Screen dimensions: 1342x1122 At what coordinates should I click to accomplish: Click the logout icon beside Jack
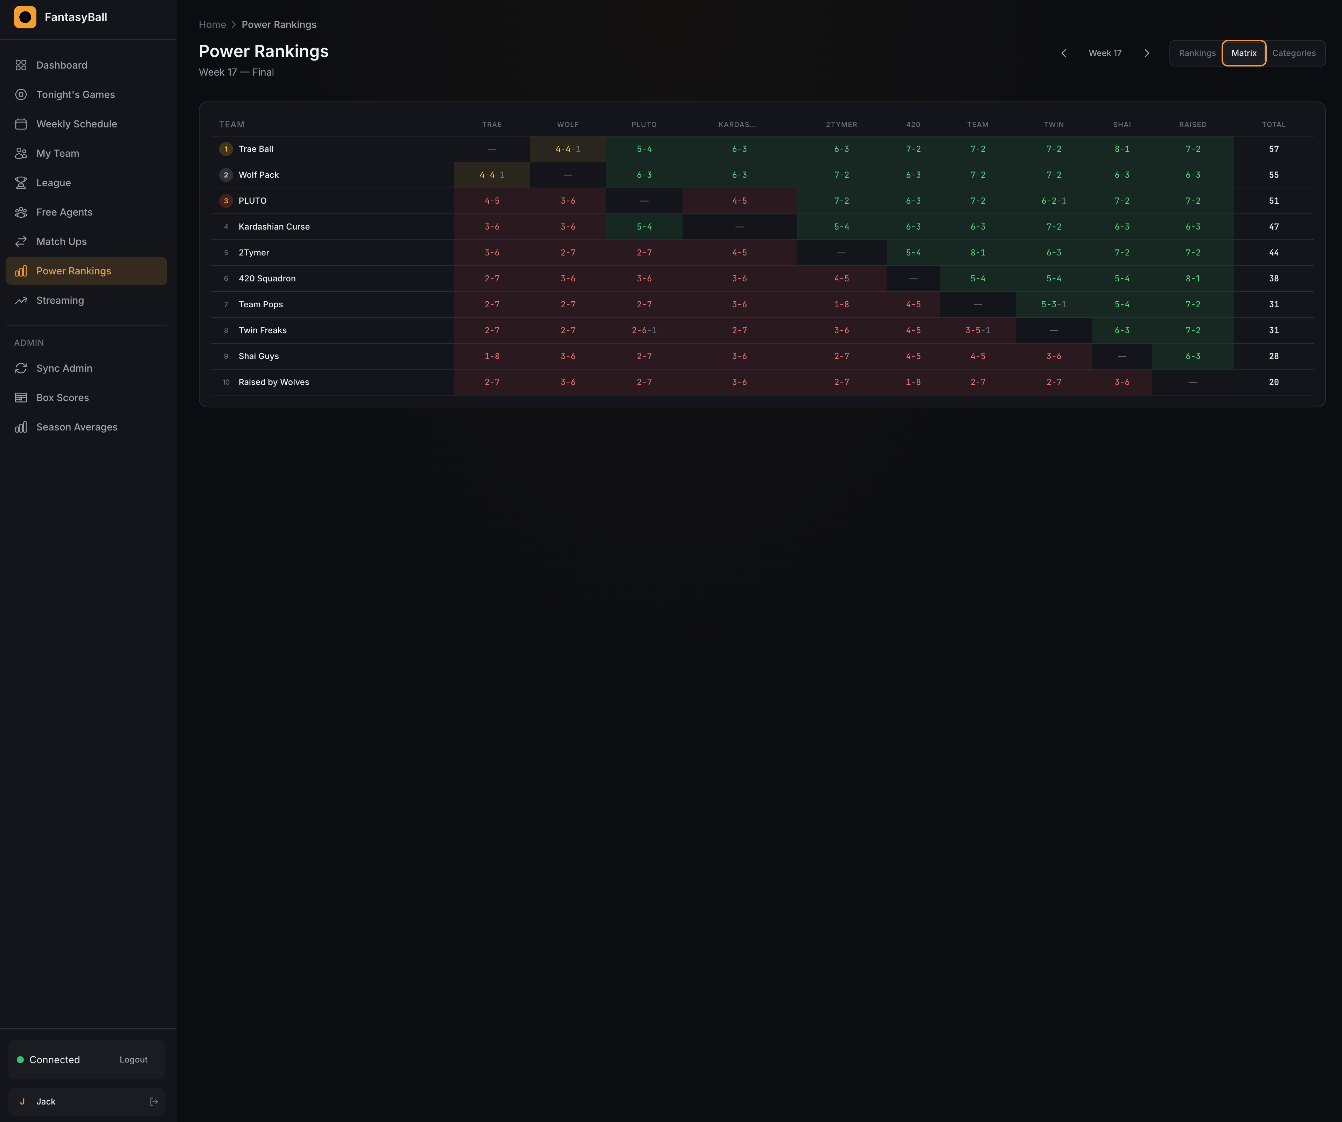[x=153, y=1102]
